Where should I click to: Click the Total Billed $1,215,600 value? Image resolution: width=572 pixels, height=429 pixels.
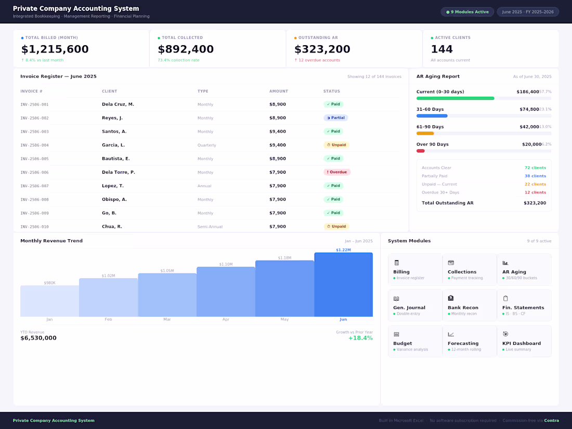[55, 49]
